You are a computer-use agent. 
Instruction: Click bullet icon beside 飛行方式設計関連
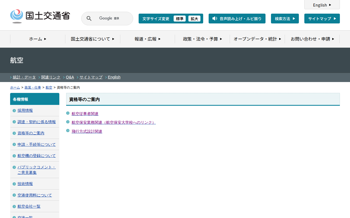[x=68, y=131]
